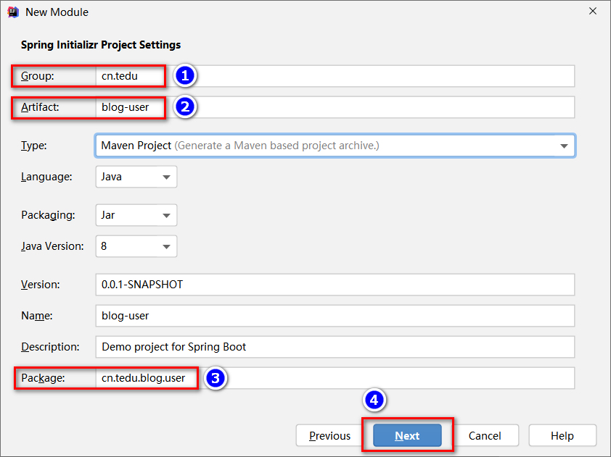The width and height of the screenshot is (611, 457).
Task: Open the Language dropdown showing Java
Action: point(136,177)
